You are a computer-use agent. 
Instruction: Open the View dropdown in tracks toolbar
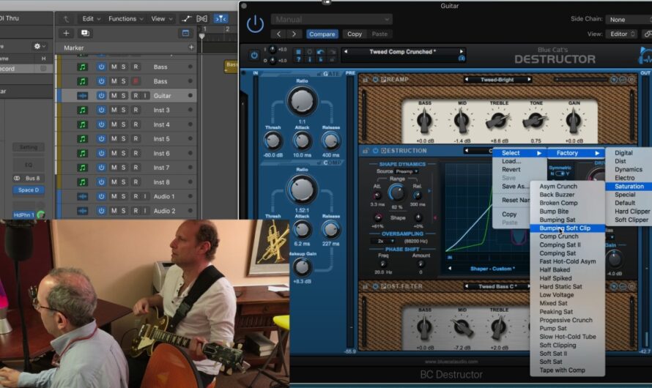coord(162,19)
